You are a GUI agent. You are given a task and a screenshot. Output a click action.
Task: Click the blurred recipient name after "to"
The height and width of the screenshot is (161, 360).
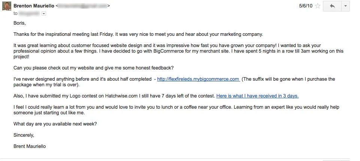click(x=29, y=13)
